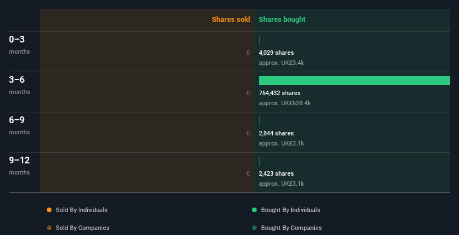This screenshot has width=459, height=235.
Task: Click the Shares sold column header
Action: click(x=231, y=20)
